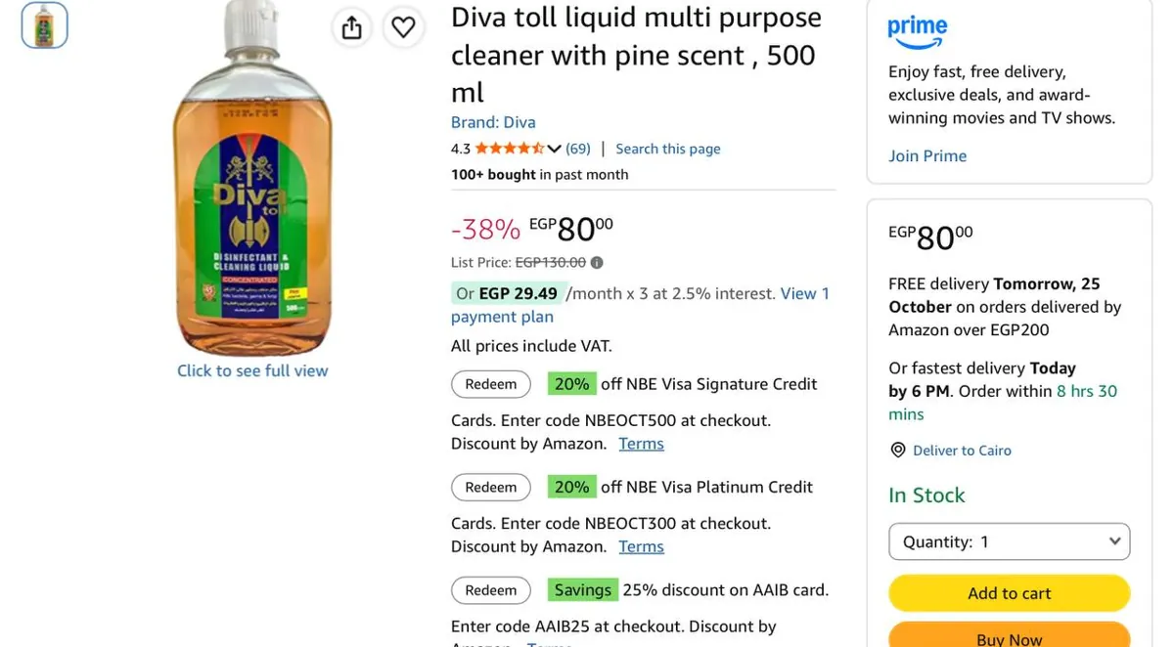Image resolution: width=1174 pixels, height=647 pixels.
Task: View the 69 customer reviews link
Action: pos(578,149)
